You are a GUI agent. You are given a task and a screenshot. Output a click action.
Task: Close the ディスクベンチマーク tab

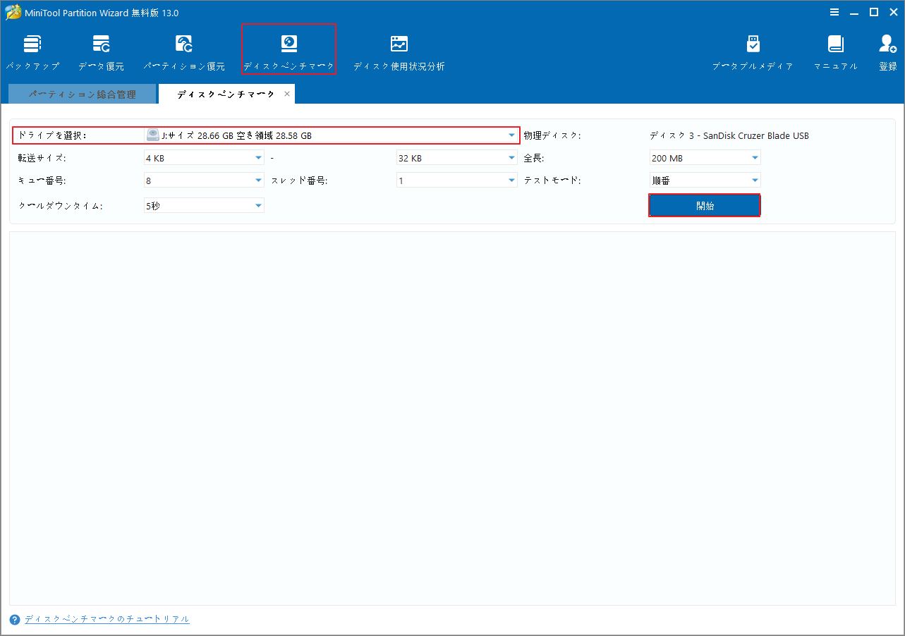click(x=287, y=93)
